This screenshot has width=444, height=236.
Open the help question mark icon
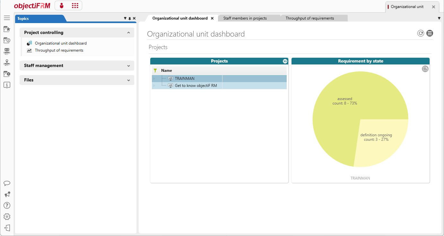click(x=7, y=206)
